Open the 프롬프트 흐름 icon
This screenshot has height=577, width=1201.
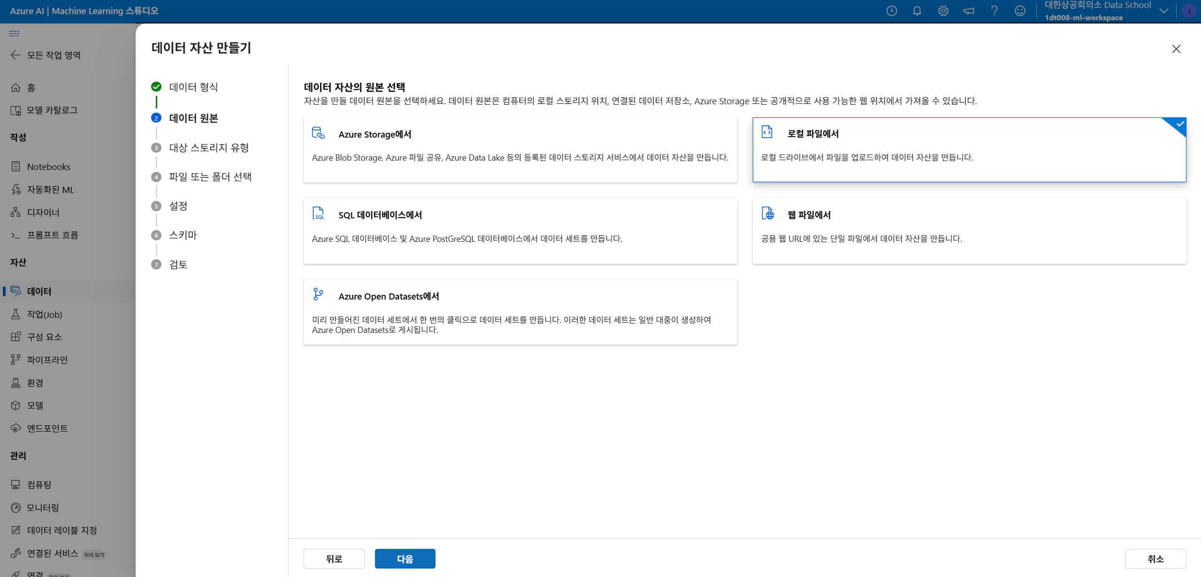click(15, 235)
